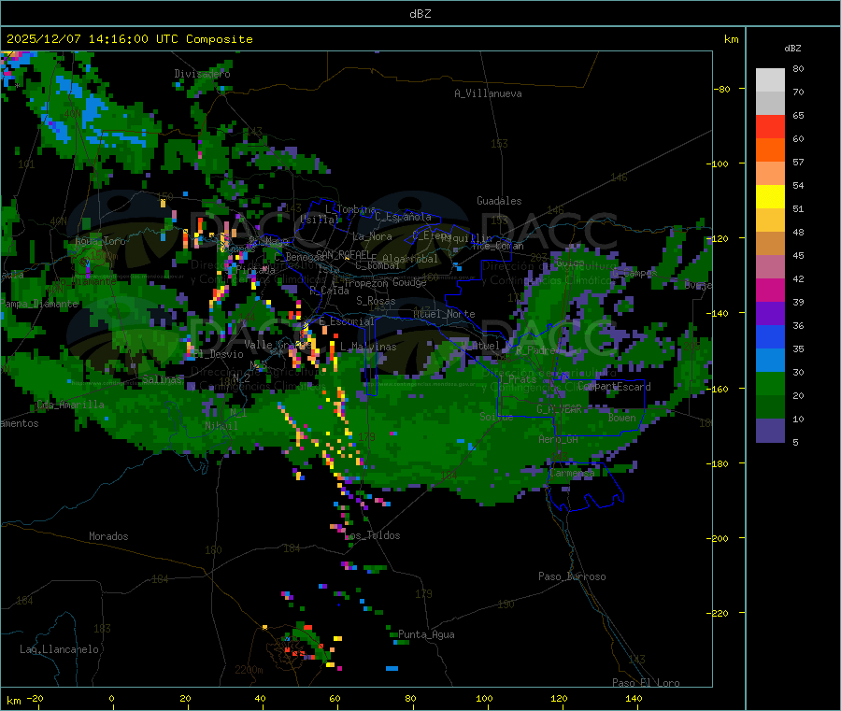The width and height of the screenshot is (841, 711).
Task: Click the light-blue echo patch near Punta_Agua
Action: click(392, 668)
